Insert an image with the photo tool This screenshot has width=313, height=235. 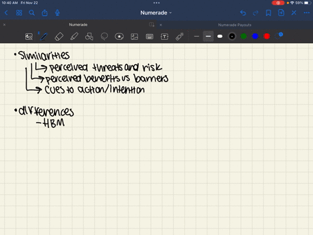pos(134,37)
